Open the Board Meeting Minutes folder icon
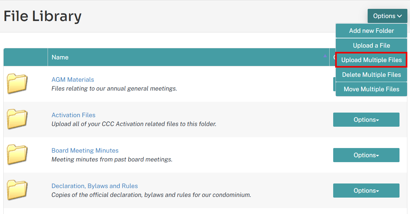Image resolution: width=410 pixels, height=214 pixels. point(17,155)
